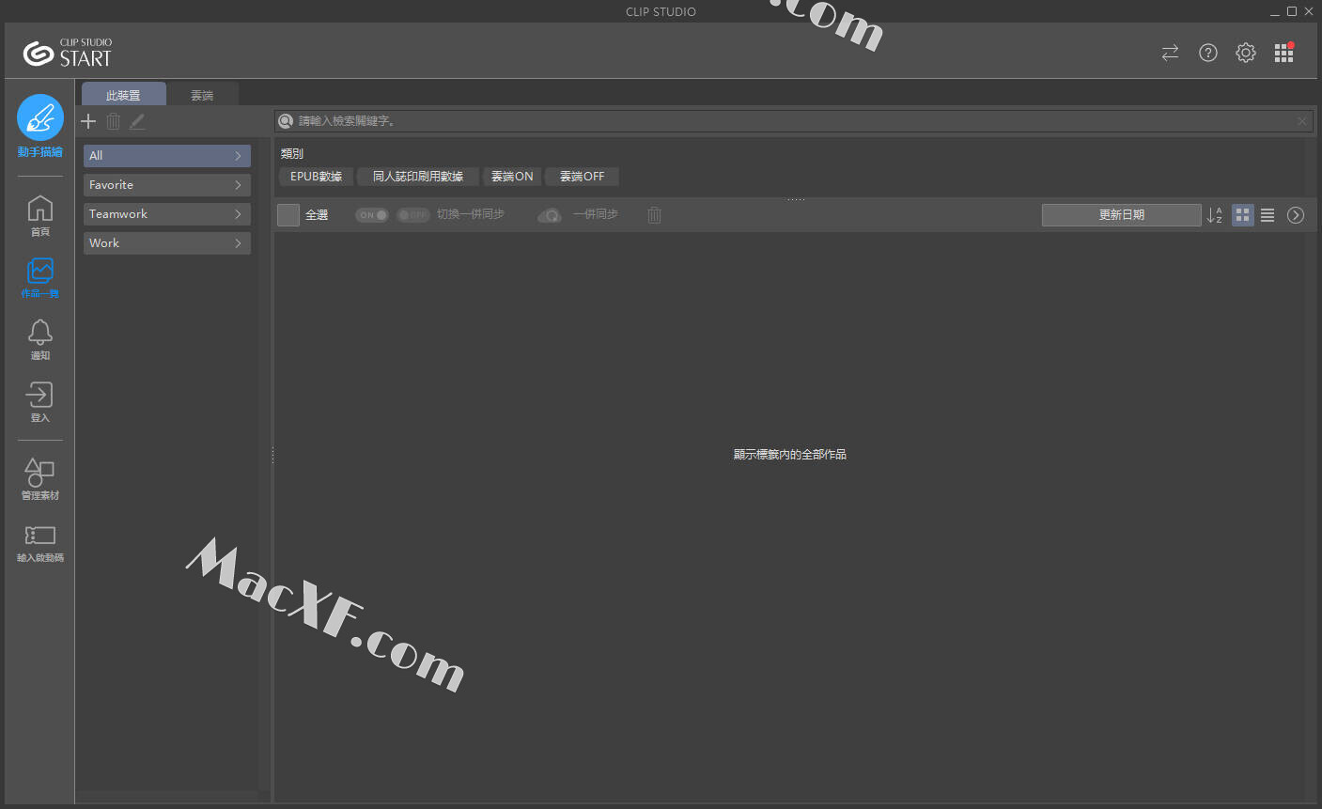Click the 顯示標籤內的全部作品 message
The width and height of the screenshot is (1322, 809).
pos(790,455)
